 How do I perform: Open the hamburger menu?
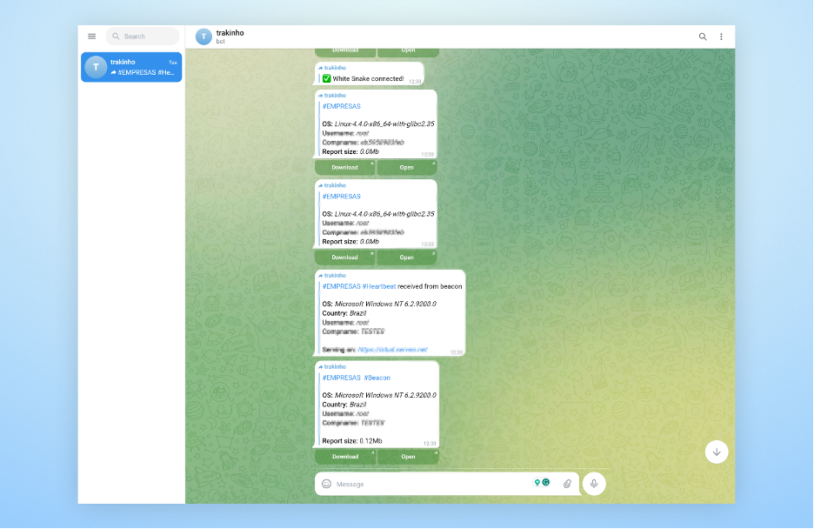[x=92, y=37]
